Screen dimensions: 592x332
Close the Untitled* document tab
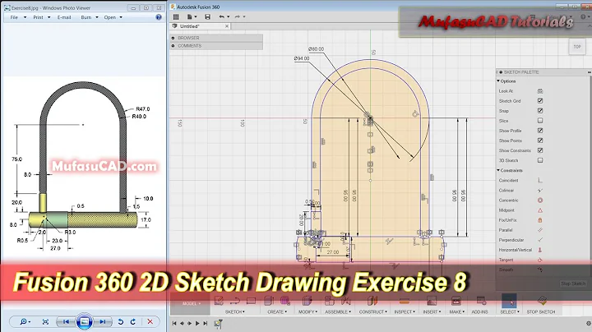(227, 26)
